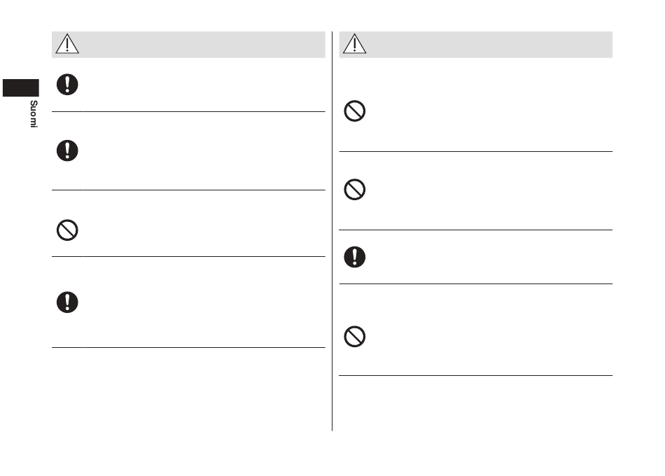Select the exclamation icon in the right column
Viewport: 665px width, 476px height.
point(355,257)
